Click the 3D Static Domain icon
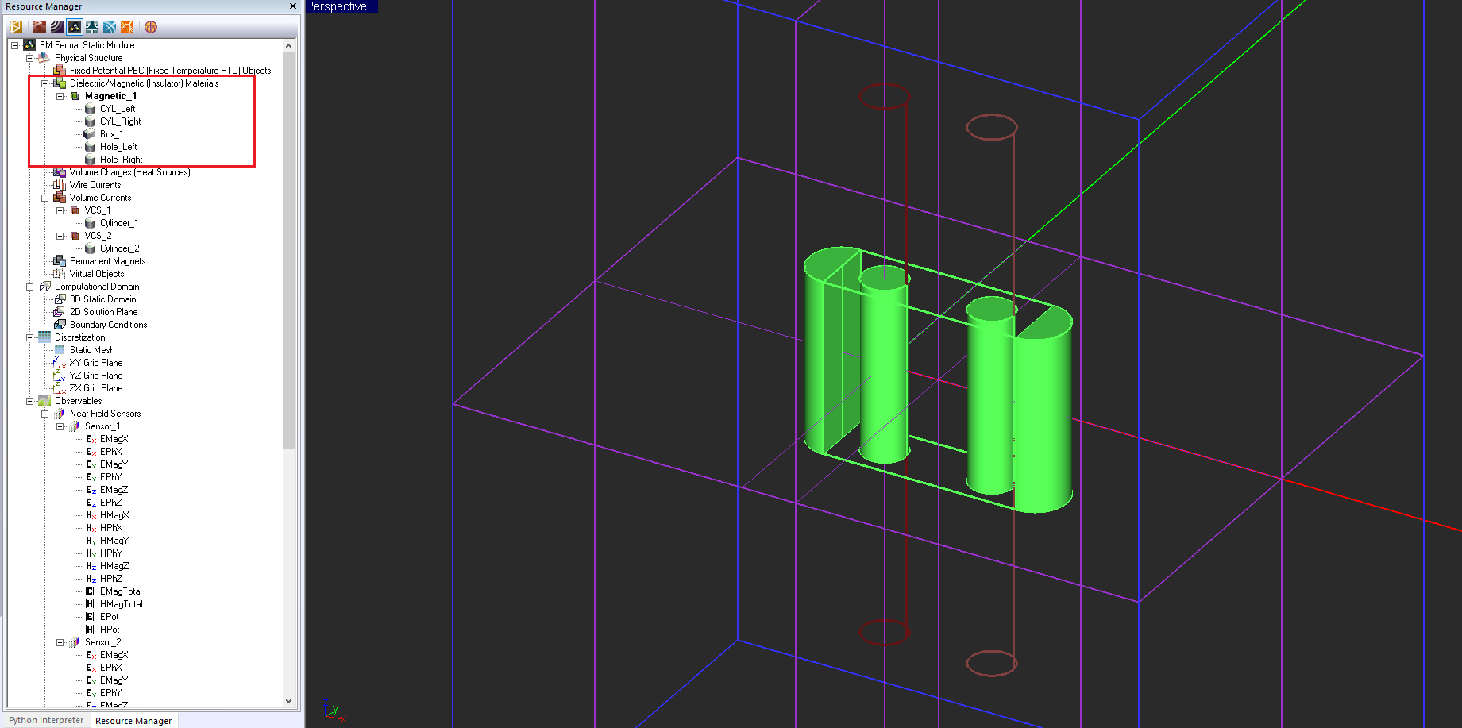1462x728 pixels. [x=60, y=299]
